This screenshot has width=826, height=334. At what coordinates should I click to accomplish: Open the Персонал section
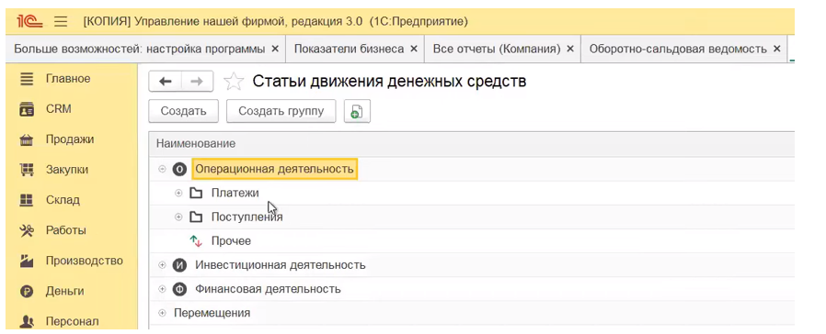tap(72, 321)
